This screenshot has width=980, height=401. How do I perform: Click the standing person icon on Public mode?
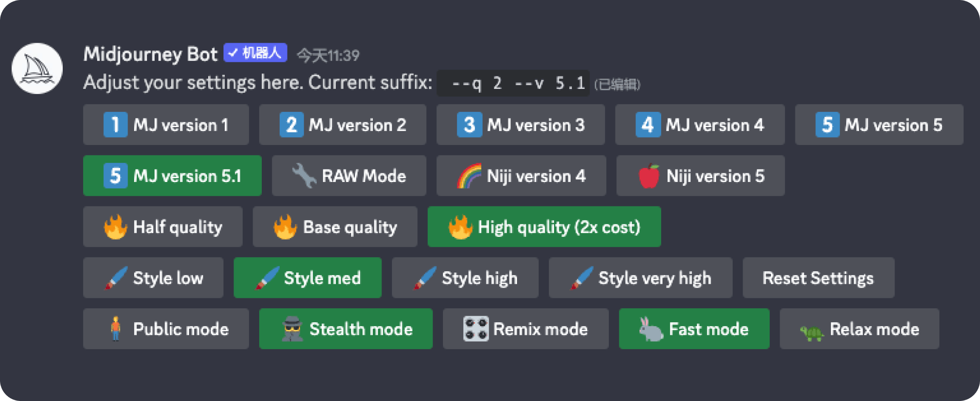tap(115, 329)
